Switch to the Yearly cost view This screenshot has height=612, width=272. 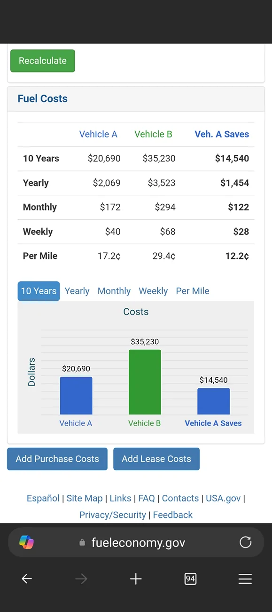[x=77, y=291]
